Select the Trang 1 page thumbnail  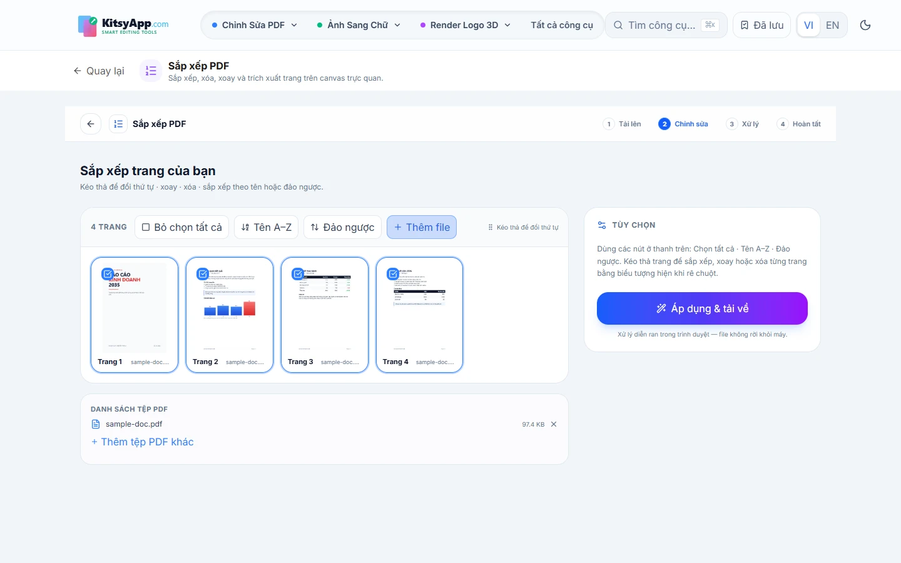[x=135, y=315]
